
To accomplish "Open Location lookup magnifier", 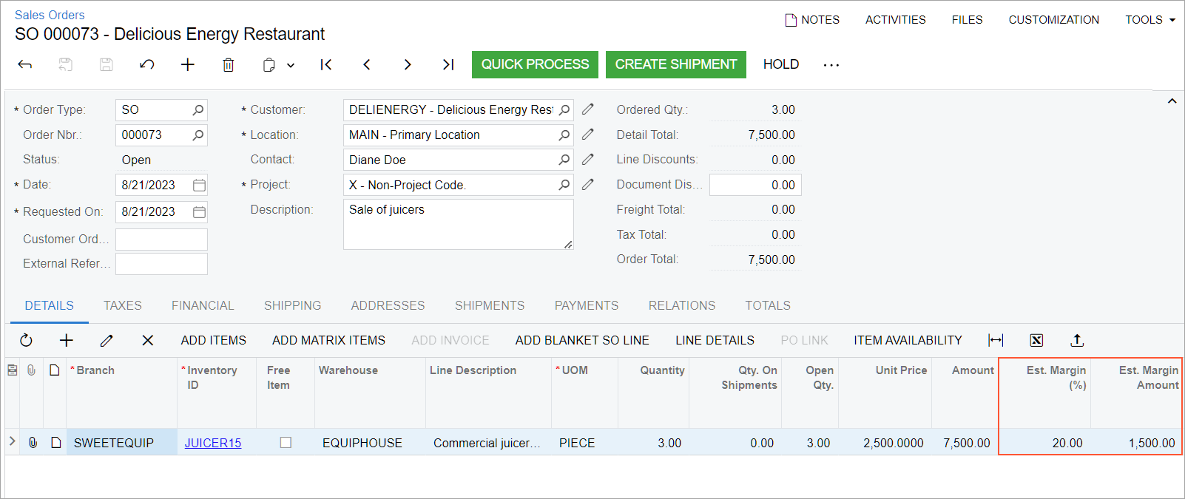I will click(564, 135).
